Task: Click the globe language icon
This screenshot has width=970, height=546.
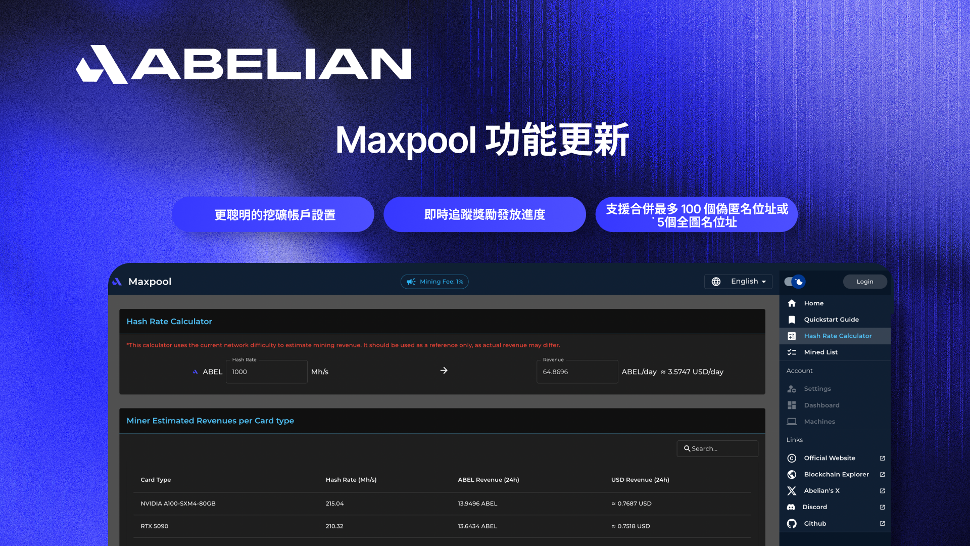Action: [x=716, y=282]
